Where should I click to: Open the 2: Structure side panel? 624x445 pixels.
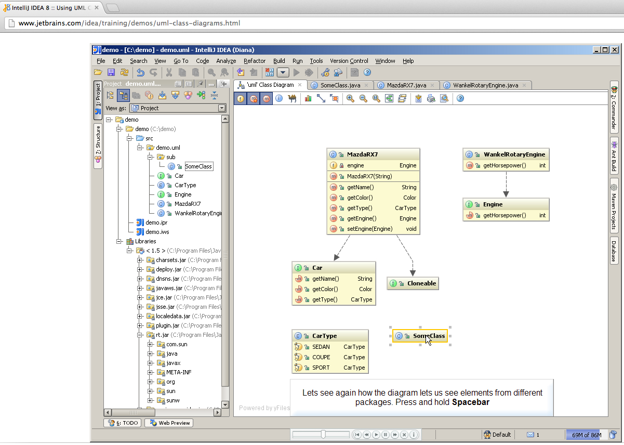pos(98,146)
